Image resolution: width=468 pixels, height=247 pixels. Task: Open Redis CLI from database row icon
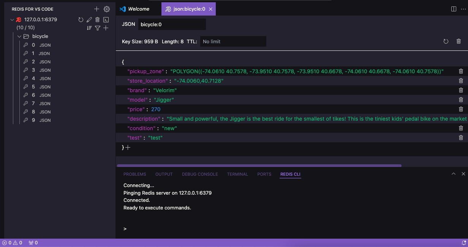[106, 20]
